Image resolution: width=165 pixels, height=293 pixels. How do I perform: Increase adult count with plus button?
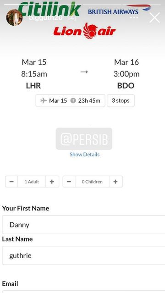(x=52, y=182)
